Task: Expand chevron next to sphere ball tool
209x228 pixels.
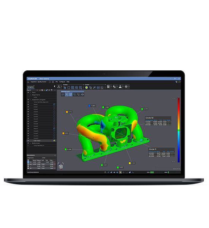Action: [x=129, y=87]
